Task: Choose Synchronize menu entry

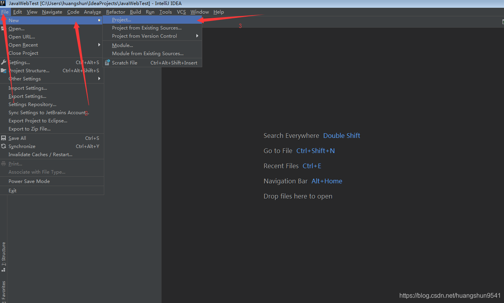Action: click(52, 146)
